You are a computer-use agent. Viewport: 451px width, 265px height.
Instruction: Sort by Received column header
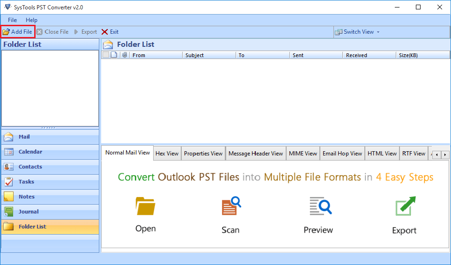pyautogui.click(x=370, y=55)
